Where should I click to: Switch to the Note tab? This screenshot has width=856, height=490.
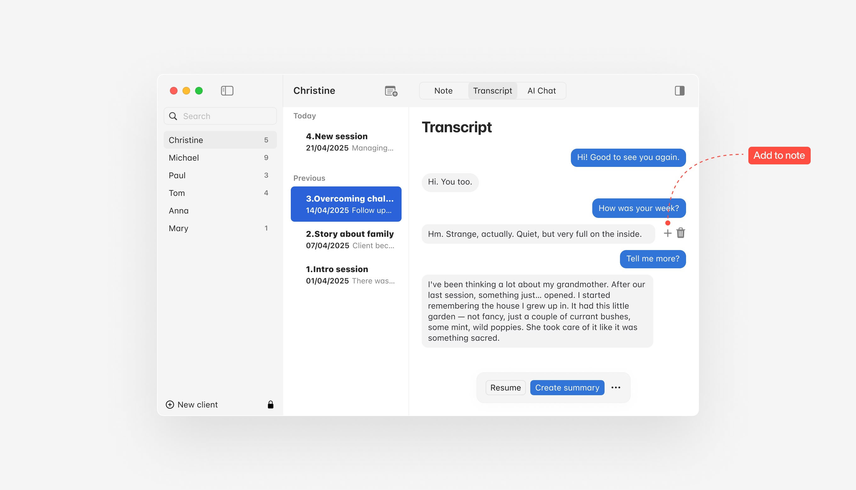tap(443, 90)
